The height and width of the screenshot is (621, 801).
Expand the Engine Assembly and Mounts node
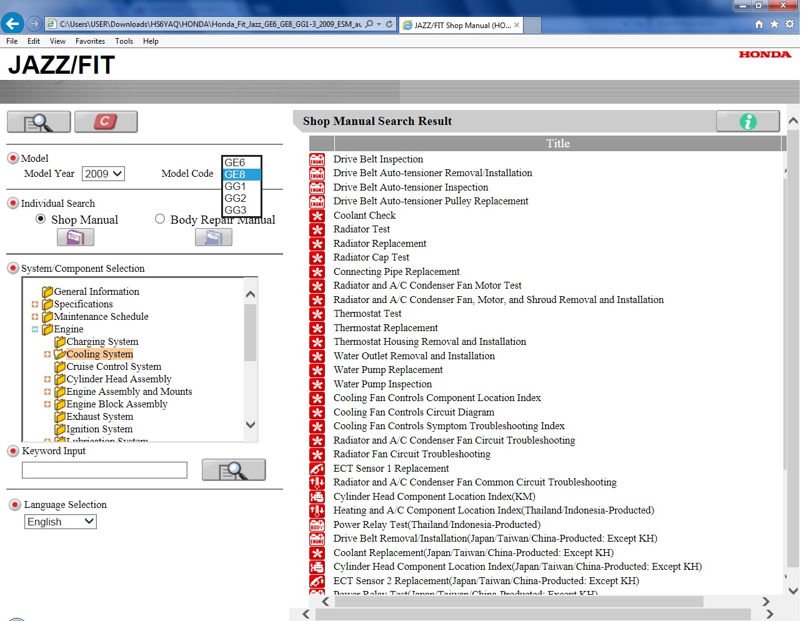(x=47, y=392)
